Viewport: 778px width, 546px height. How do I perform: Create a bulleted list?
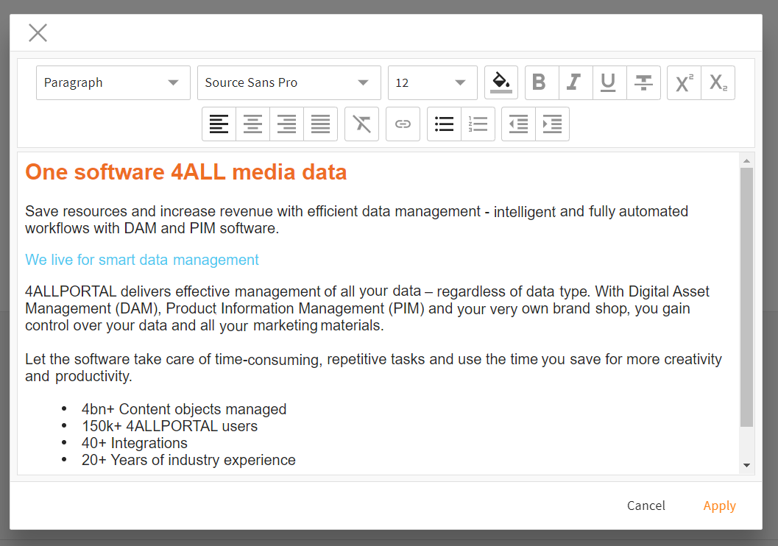pyautogui.click(x=444, y=124)
